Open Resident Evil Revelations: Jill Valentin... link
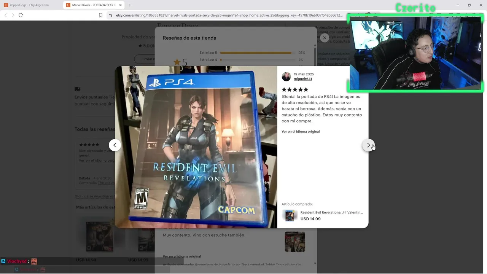487x274 pixels. coord(331,212)
